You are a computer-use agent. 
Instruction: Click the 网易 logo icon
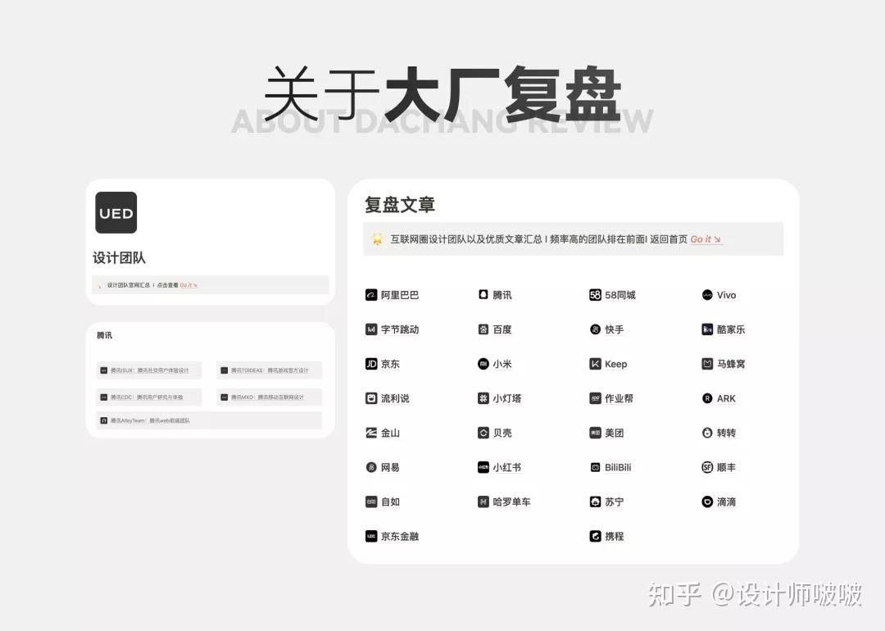(x=371, y=467)
